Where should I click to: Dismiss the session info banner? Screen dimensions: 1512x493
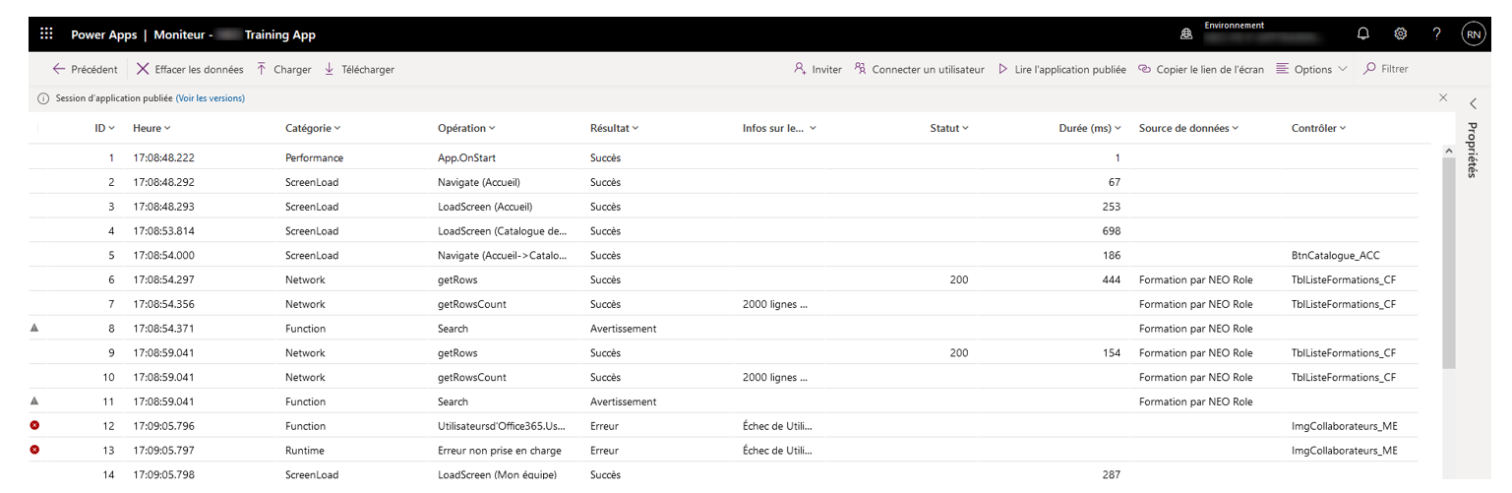pos(1443,97)
